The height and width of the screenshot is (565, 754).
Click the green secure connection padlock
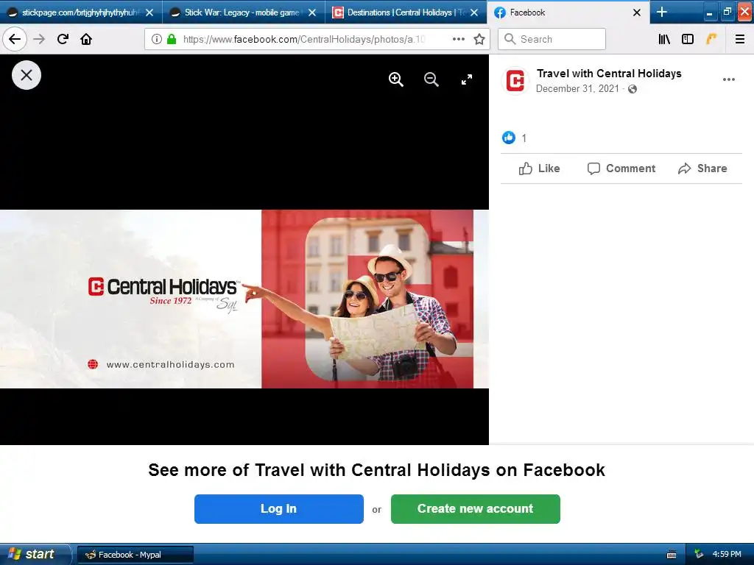point(171,39)
